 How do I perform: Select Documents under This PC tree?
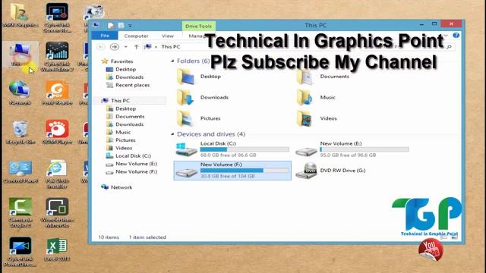(125, 116)
